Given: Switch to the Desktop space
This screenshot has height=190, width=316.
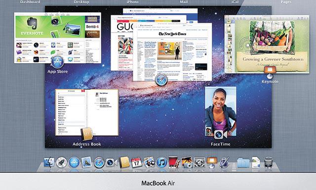Looking at the screenshot, I should coord(81,2).
